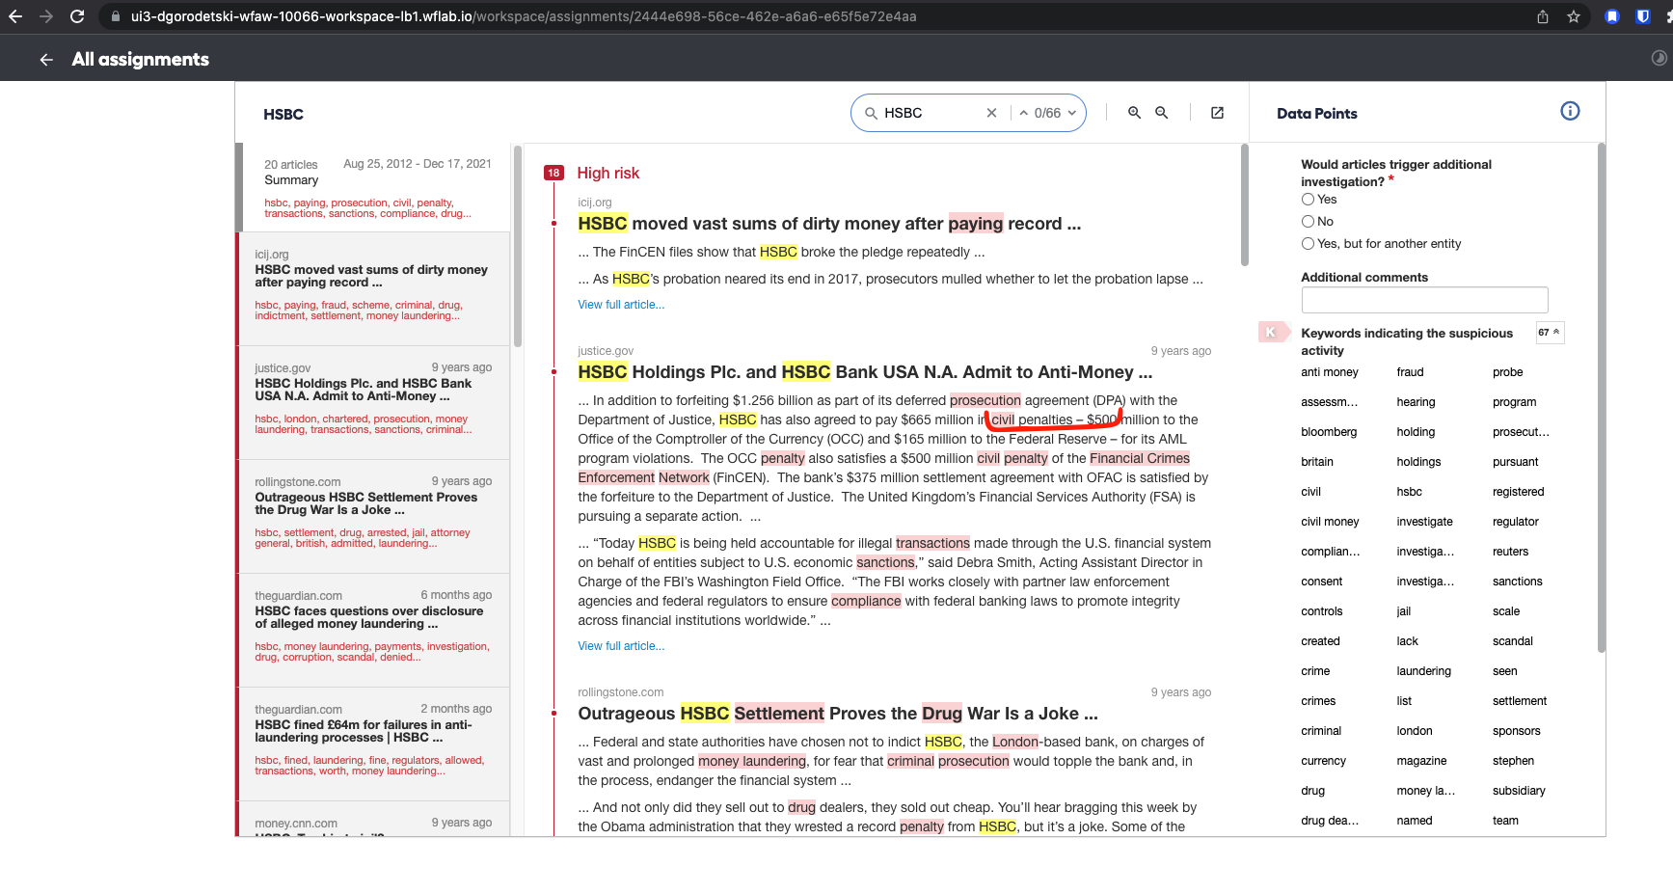
Task: Click the 'settlement' keyword
Action: [x=1520, y=701]
